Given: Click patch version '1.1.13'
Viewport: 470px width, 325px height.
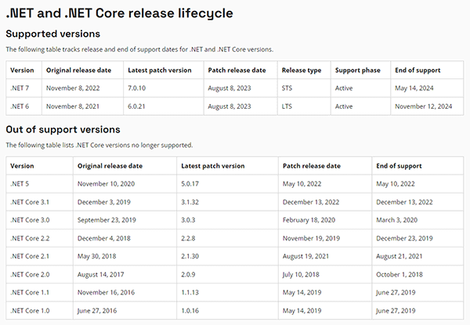Looking at the screenshot, I should pos(190,292).
